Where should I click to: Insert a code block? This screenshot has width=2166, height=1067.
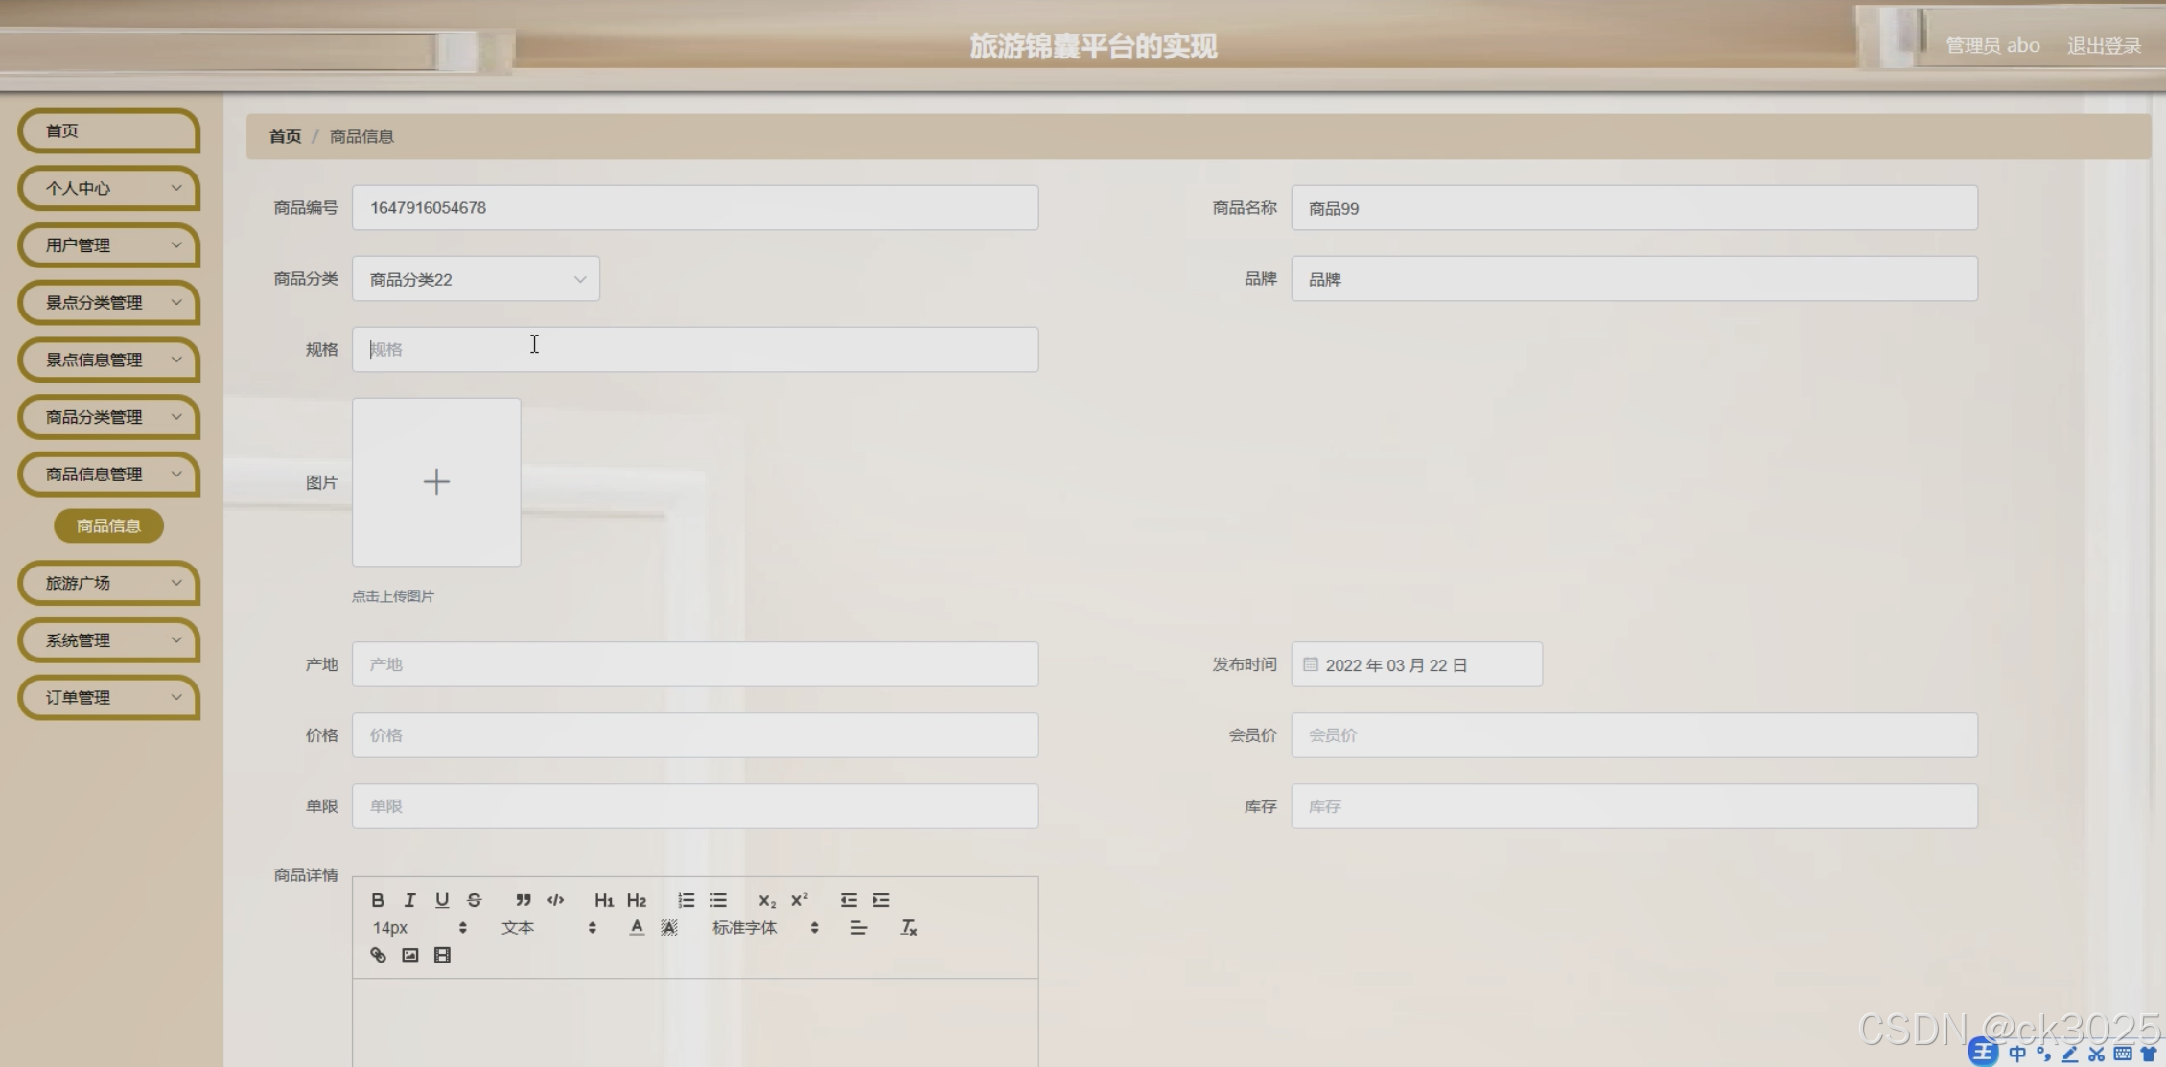point(556,900)
